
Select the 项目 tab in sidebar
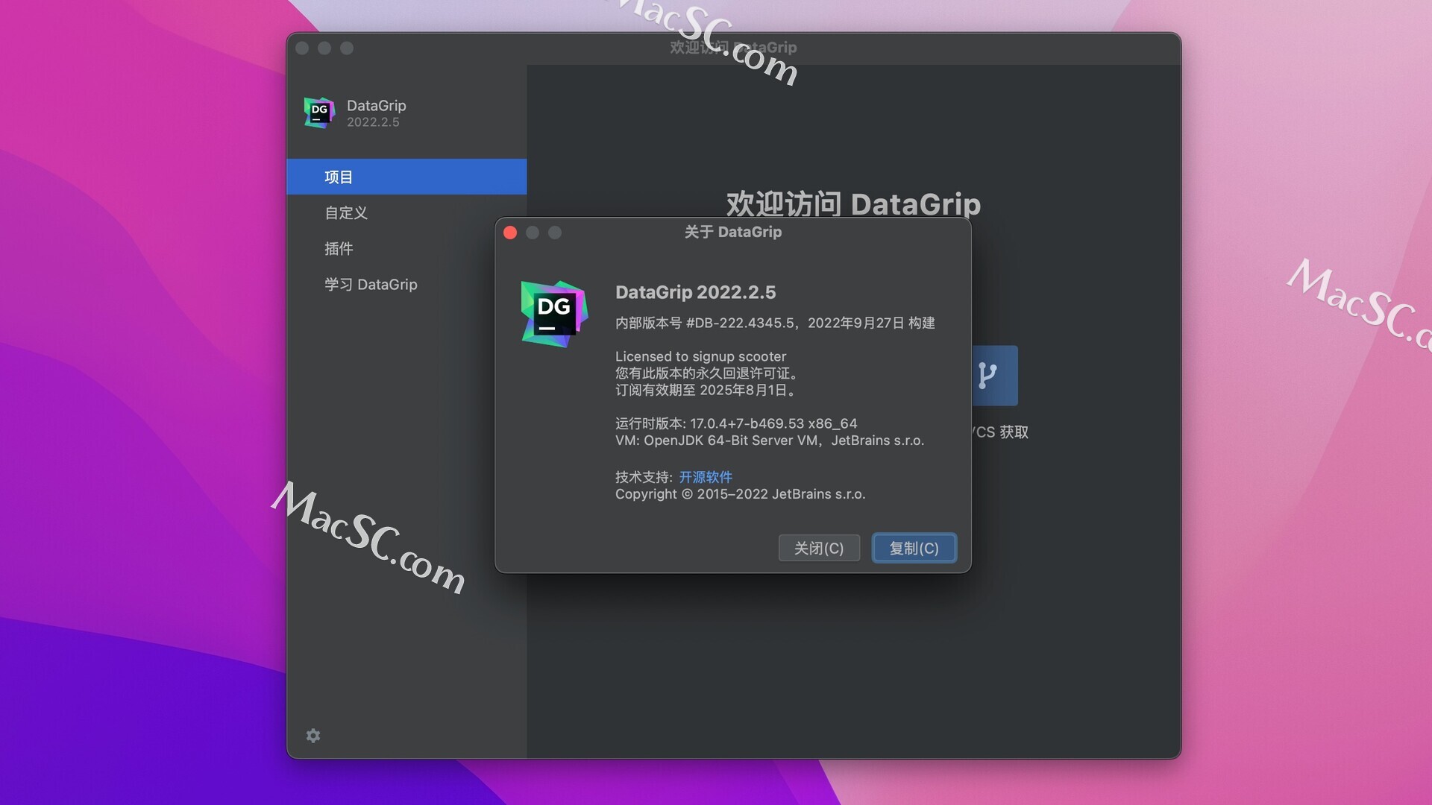pyautogui.click(x=406, y=177)
